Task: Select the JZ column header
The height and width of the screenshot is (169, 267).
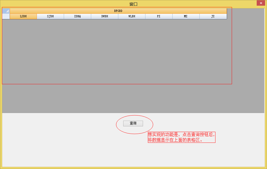Action: click(213, 16)
